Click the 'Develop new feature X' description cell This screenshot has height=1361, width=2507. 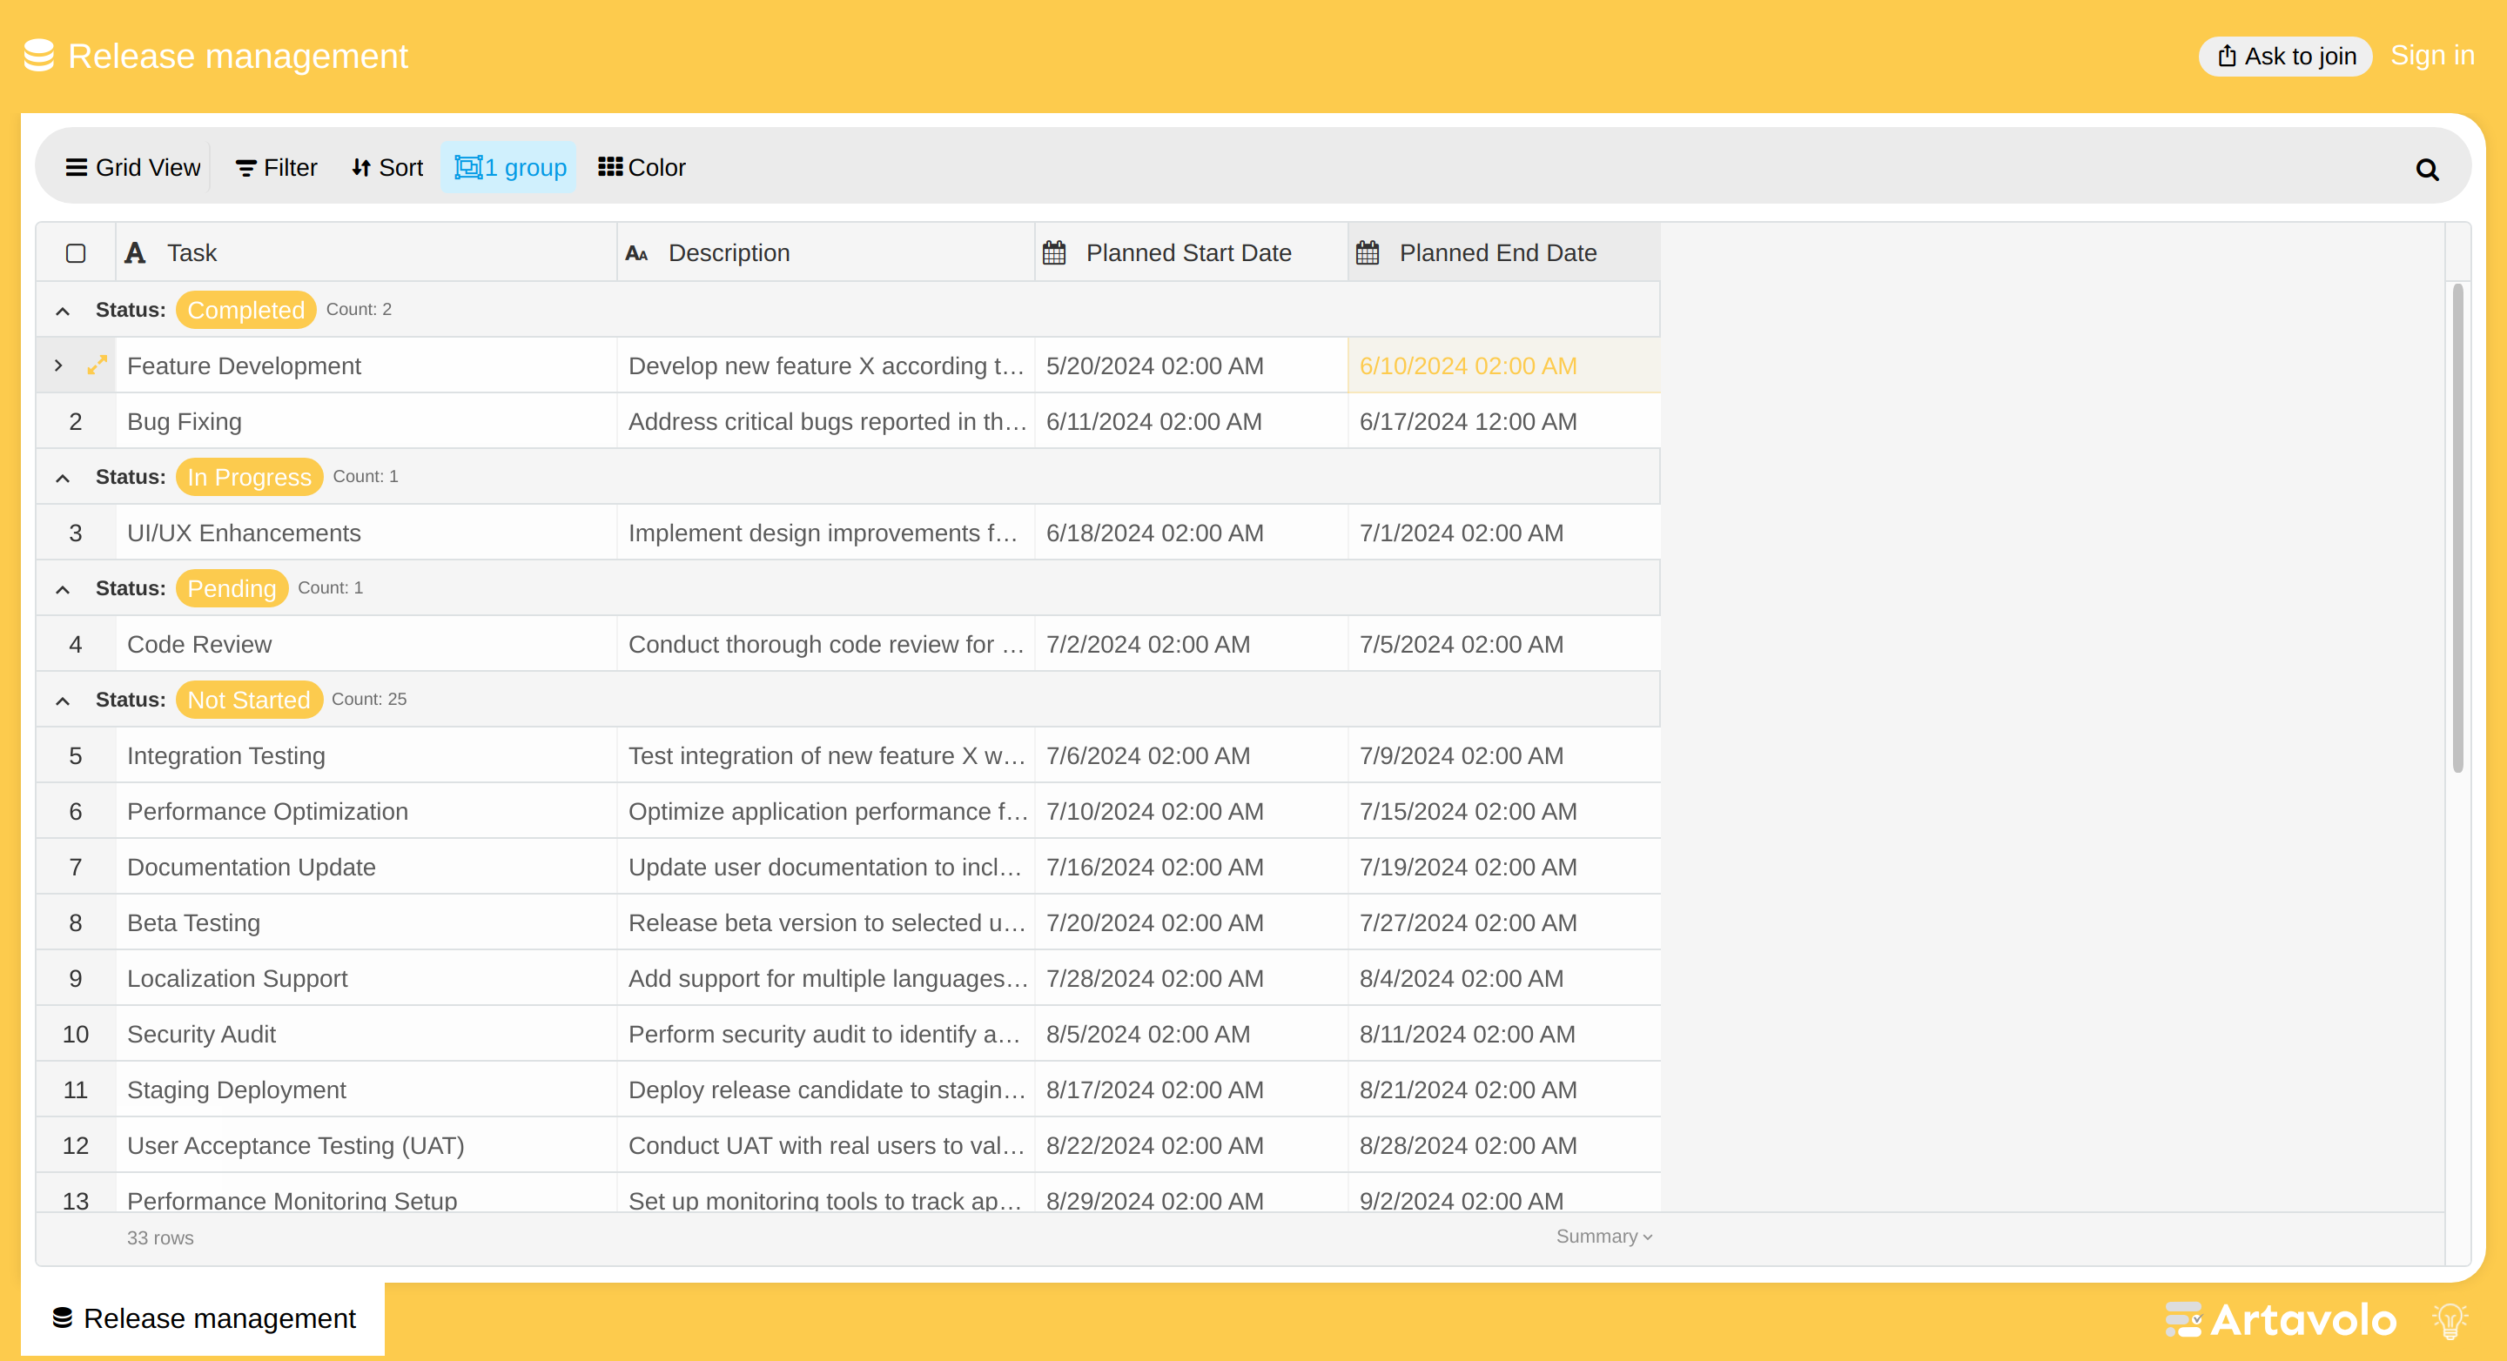click(x=825, y=365)
